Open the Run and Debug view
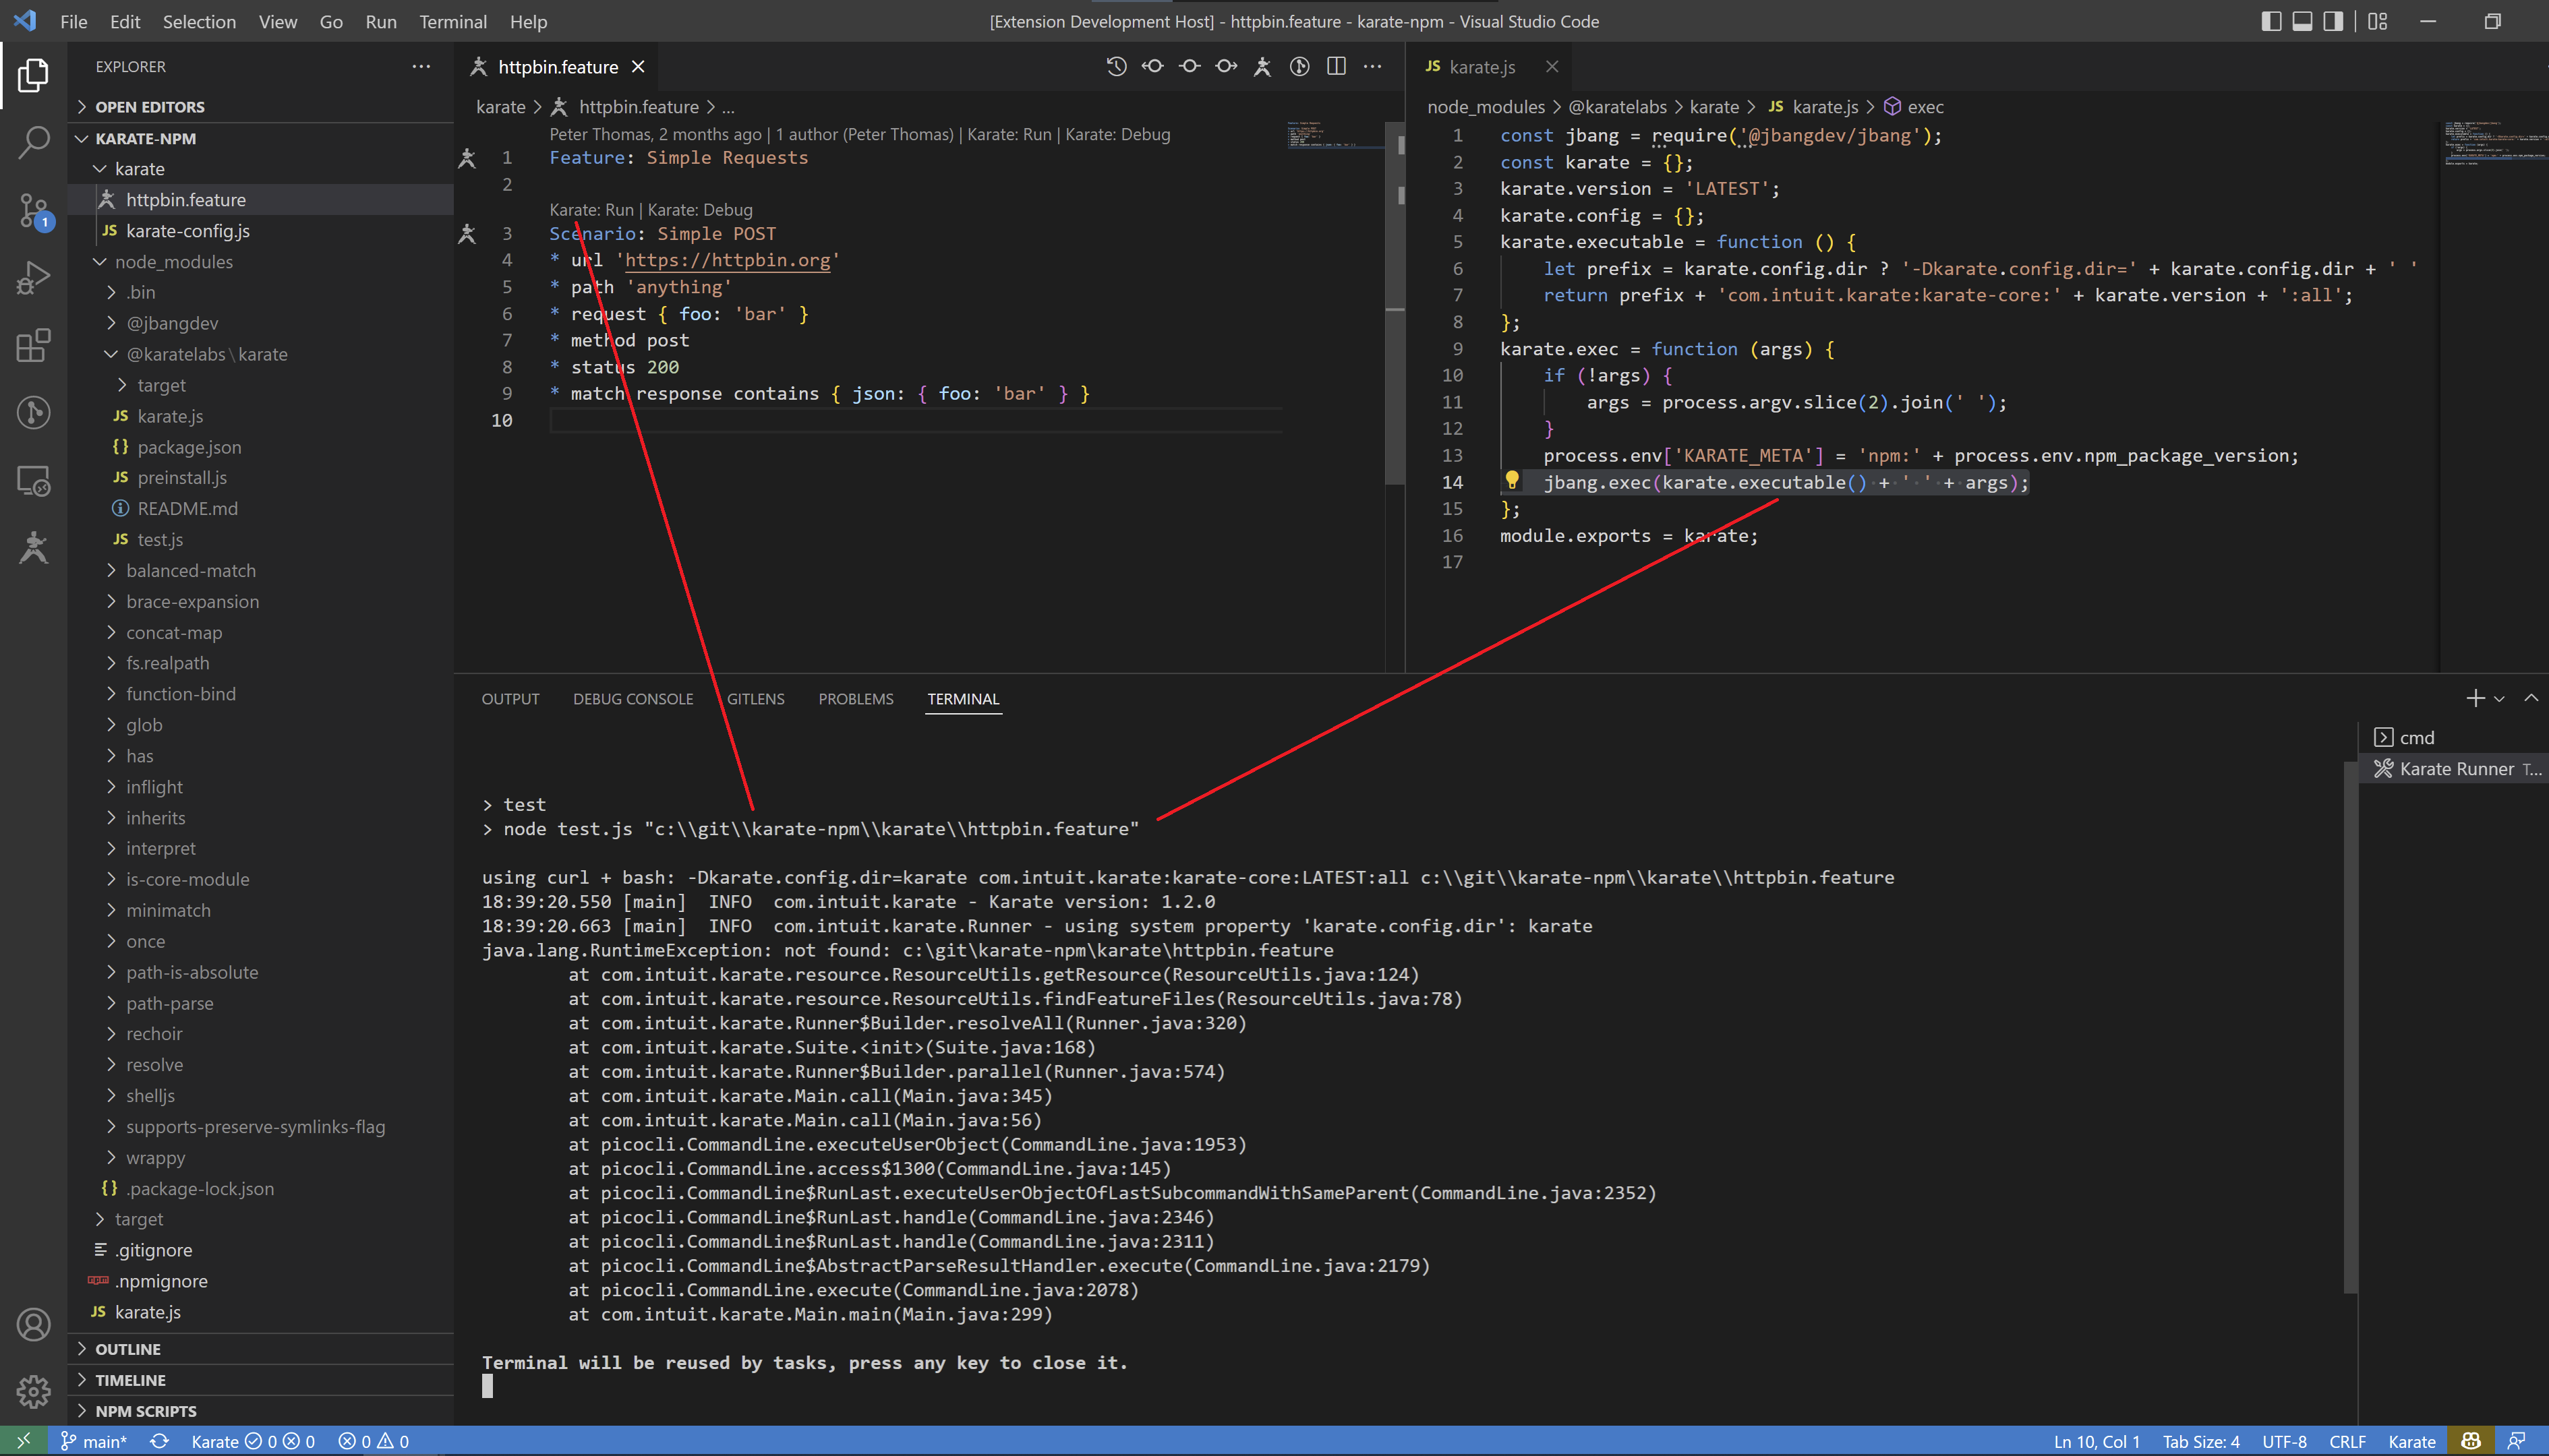Image resolution: width=2549 pixels, height=1456 pixels. [x=33, y=277]
